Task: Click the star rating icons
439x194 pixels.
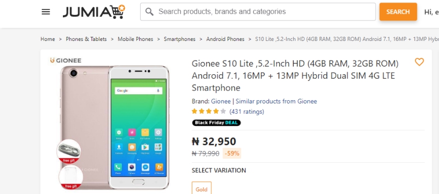Action: click(x=209, y=112)
